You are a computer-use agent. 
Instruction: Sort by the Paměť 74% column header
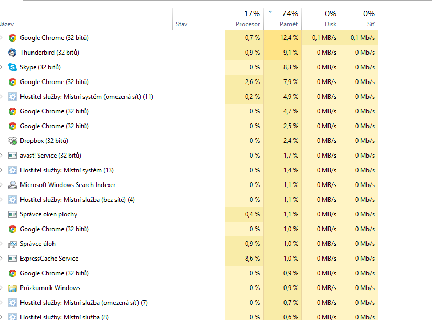pyautogui.click(x=282, y=19)
